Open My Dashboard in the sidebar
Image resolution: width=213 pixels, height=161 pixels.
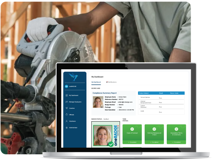72,95
